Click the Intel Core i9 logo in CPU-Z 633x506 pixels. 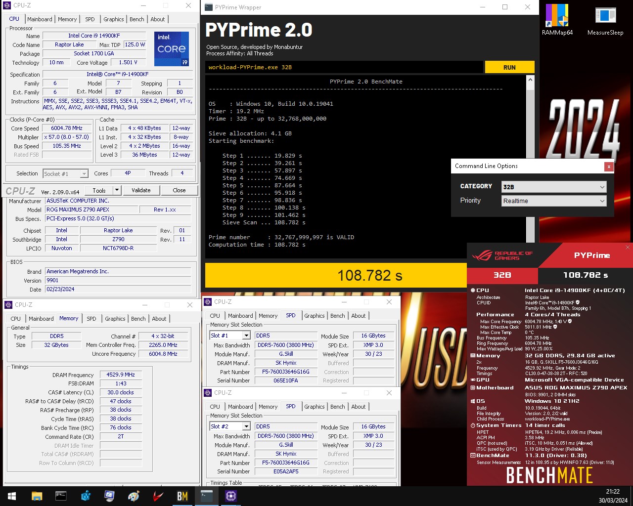click(x=171, y=49)
